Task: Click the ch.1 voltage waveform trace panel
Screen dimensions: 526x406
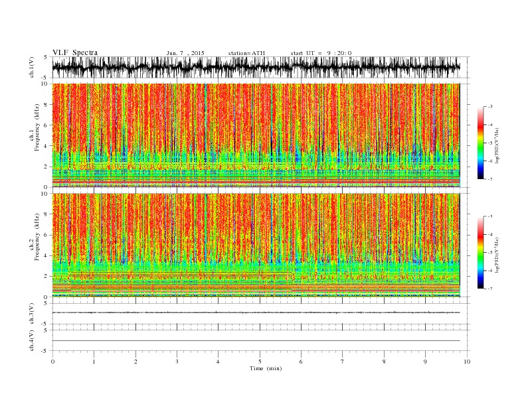Action: click(x=260, y=67)
